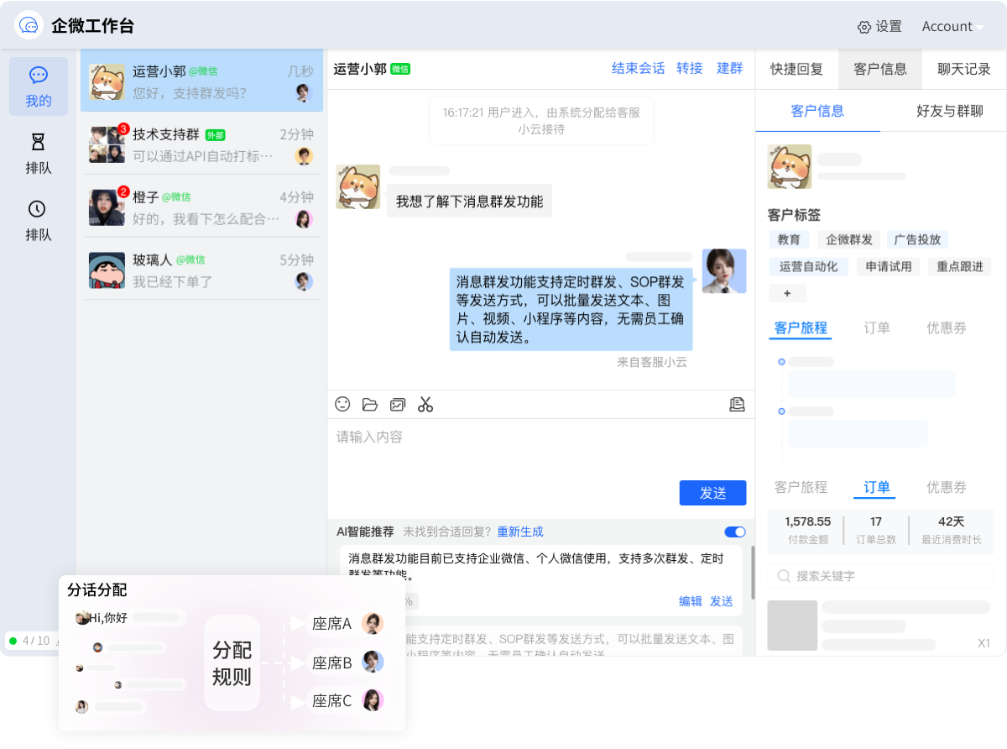1007x749 pixels.
Task: Click the quick-reply document icon in the message toolbar
Action: [x=737, y=404]
